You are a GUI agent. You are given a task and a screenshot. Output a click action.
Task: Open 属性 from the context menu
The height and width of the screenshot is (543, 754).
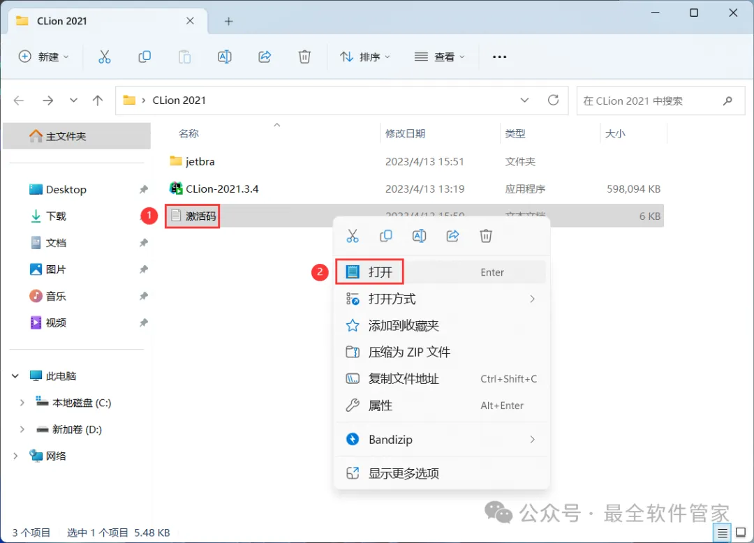click(x=441, y=406)
